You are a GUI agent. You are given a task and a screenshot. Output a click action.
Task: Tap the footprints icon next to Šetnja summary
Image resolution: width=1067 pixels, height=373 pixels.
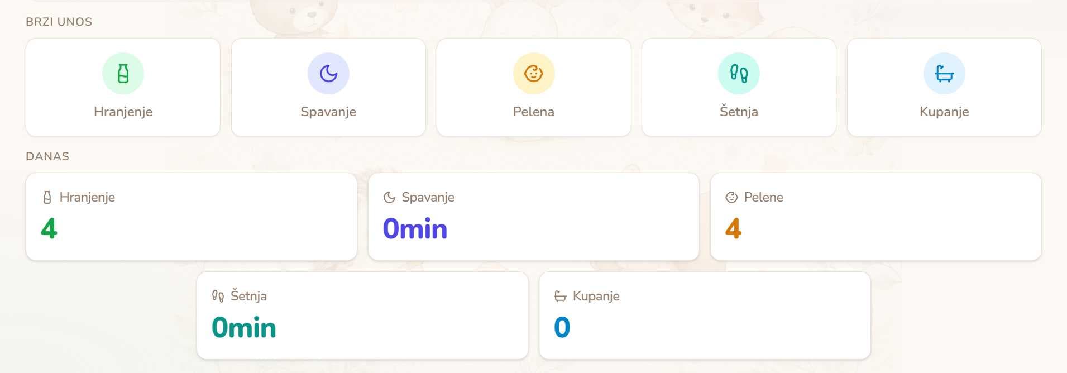click(x=218, y=296)
